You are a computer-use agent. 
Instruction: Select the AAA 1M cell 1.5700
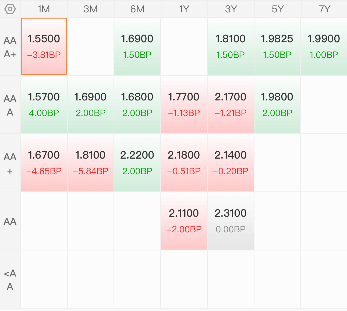click(x=44, y=105)
